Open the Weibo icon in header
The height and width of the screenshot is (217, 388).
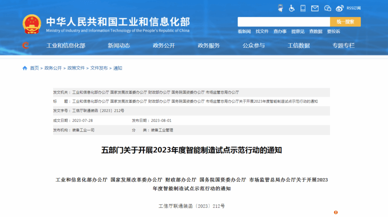coord(339,8)
